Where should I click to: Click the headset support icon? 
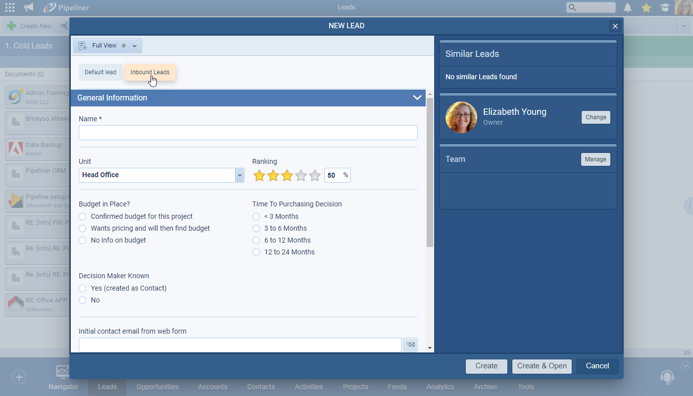[667, 377]
